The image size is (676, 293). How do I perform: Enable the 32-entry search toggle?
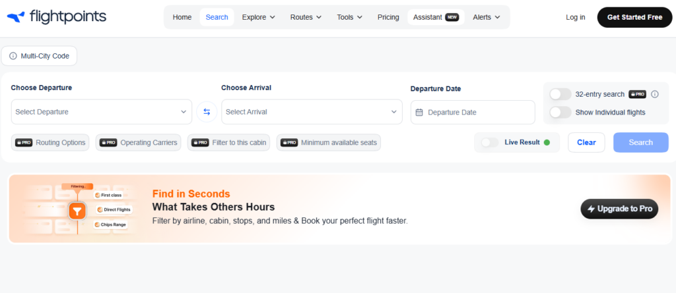pos(560,94)
